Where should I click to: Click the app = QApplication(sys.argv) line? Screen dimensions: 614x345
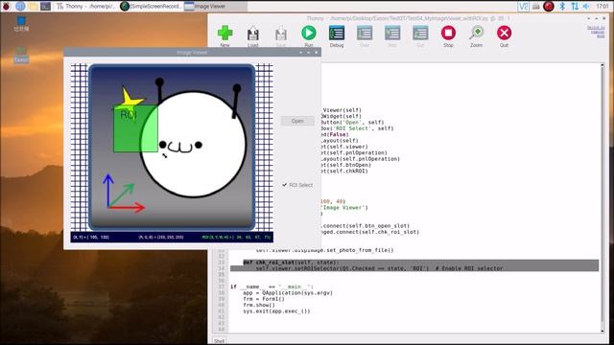(x=288, y=292)
